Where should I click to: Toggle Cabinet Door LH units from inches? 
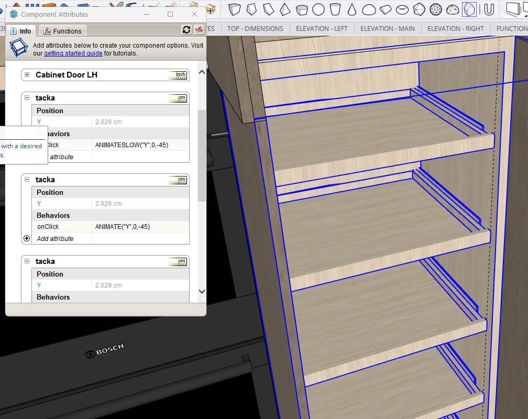pos(180,74)
